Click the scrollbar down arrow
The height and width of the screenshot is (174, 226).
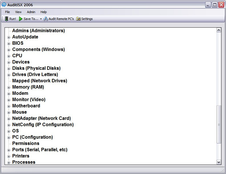pyautogui.click(x=219, y=162)
